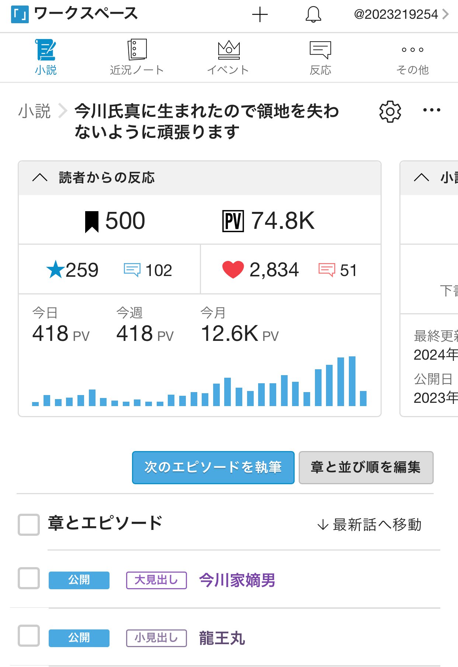Switch to the イベント tab
The image size is (458, 667).
point(229,57)
